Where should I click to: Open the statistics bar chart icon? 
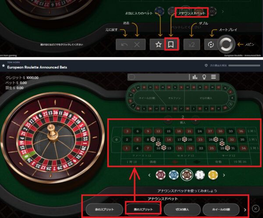coord(195,77)
